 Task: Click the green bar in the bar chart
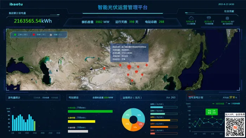click(35, 126)
